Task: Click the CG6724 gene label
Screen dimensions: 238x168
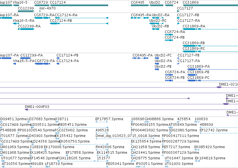Action: click(x=171, y=3)
